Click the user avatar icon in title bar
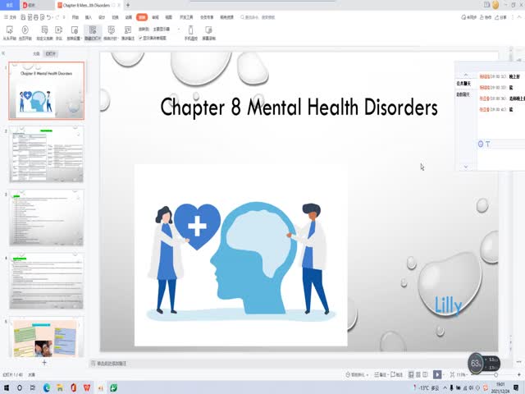Viewport: 525px width, 394px height. point(495,5)
